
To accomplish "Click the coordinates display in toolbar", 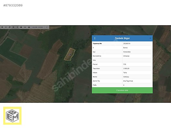I will pyautogui.click(x=38, y=27).
